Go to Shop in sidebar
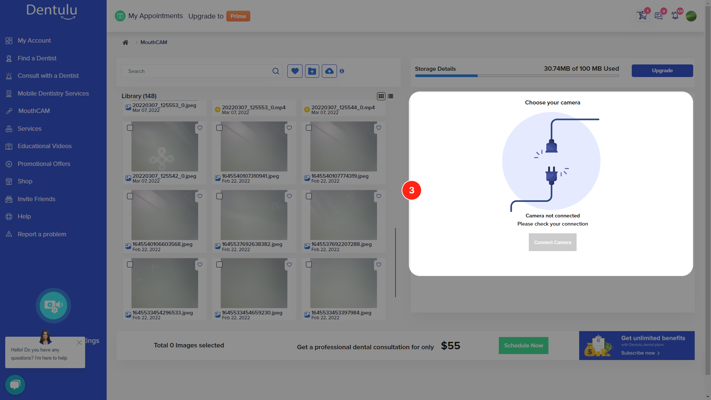The image size is (711, 400). click(x=25, y=181)
